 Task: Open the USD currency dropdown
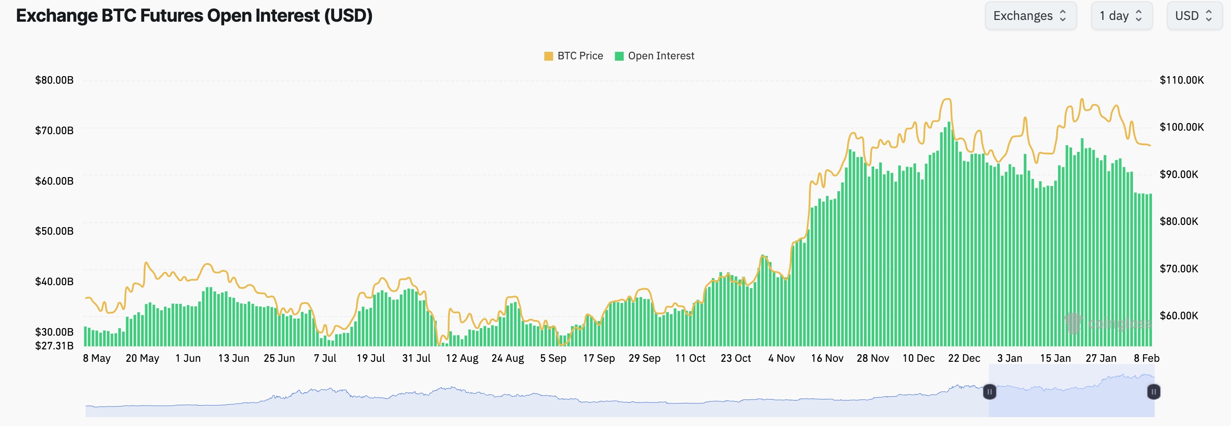[1193, 16]
